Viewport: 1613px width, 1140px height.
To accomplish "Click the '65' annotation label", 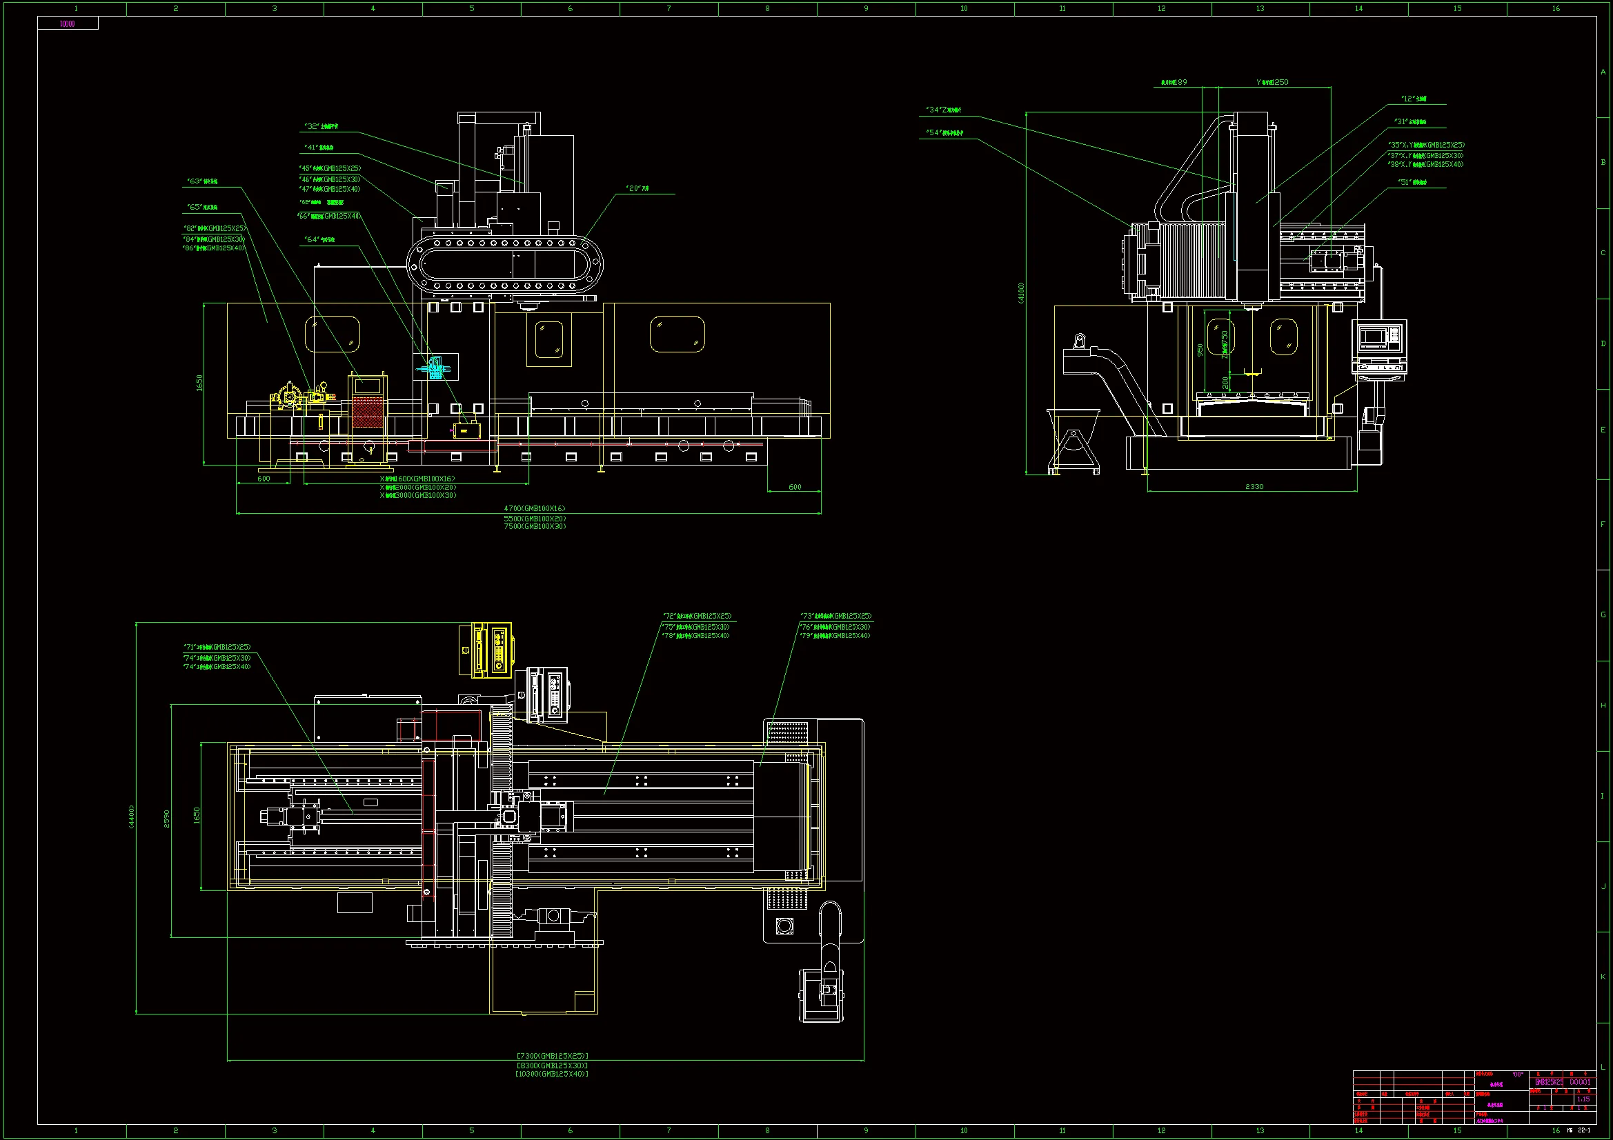I will [x=202, y=207].
